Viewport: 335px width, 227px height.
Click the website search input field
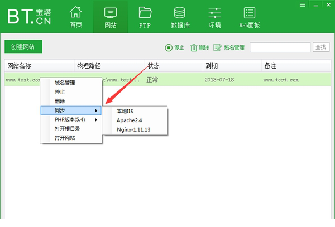[x=280, y=48]
